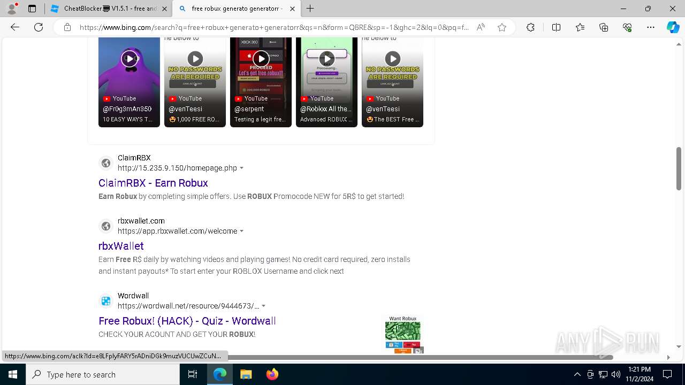The image size is (685, 385).
Task: Open Free Robux! (HACK) Quiz Wordwall link
Action: point(187,321)
